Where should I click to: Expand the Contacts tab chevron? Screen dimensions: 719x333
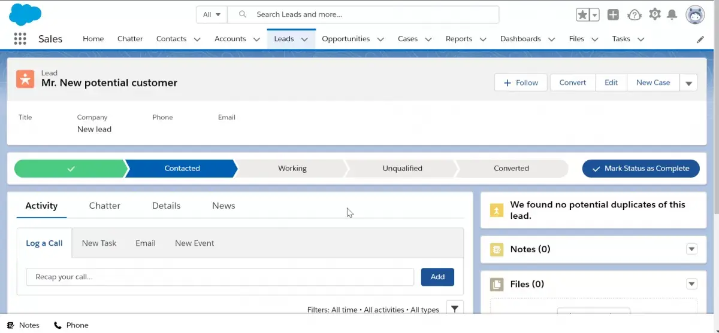click(197, 39)
